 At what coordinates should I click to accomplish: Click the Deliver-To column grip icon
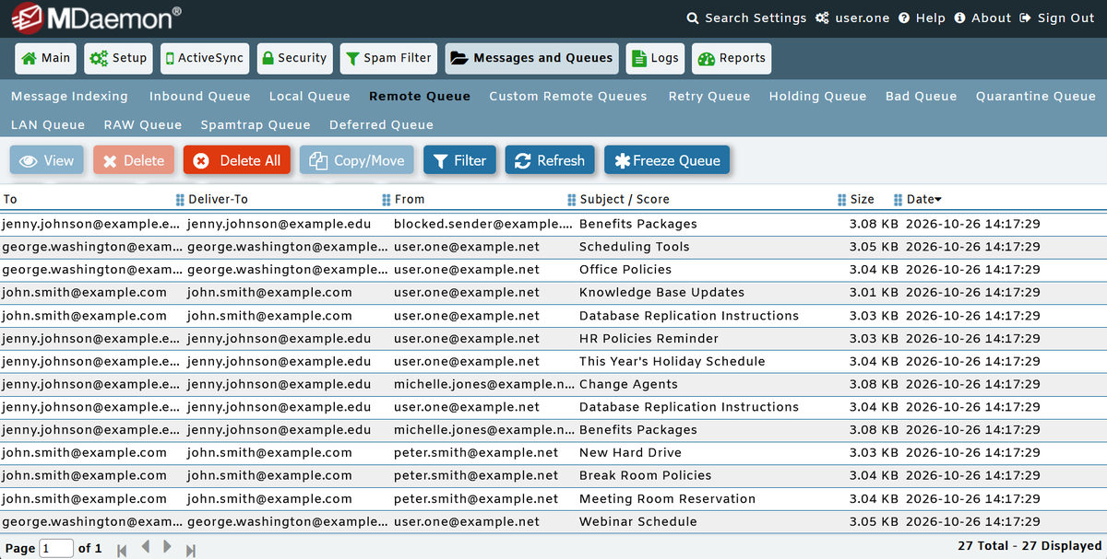click(180, 200)
